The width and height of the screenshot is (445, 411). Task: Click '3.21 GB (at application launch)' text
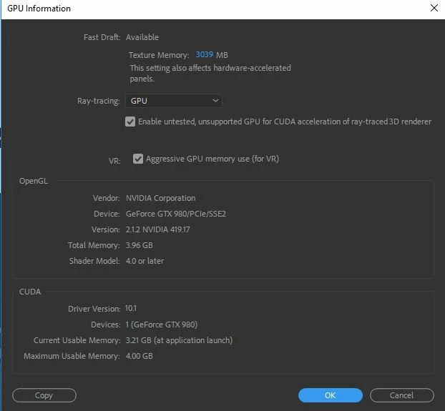[179, 340]
